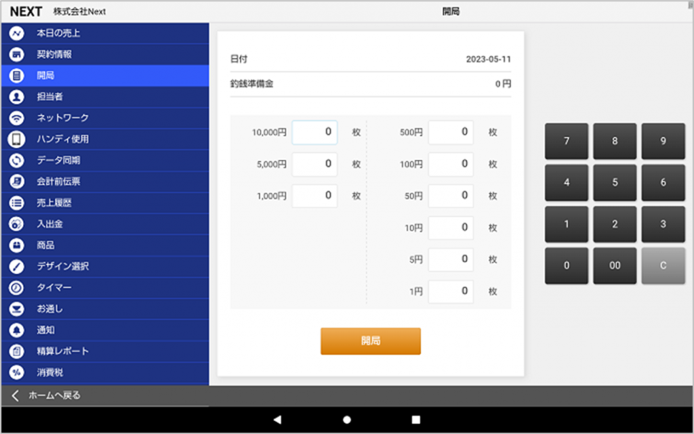
Task: Open the 契約情報 menu item
Action: point(54,54)
